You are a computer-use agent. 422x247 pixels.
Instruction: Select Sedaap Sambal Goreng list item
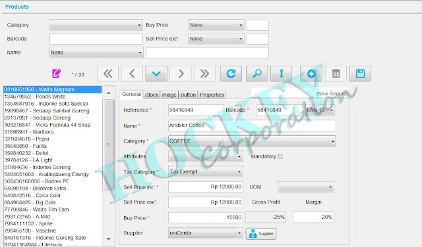53,111
